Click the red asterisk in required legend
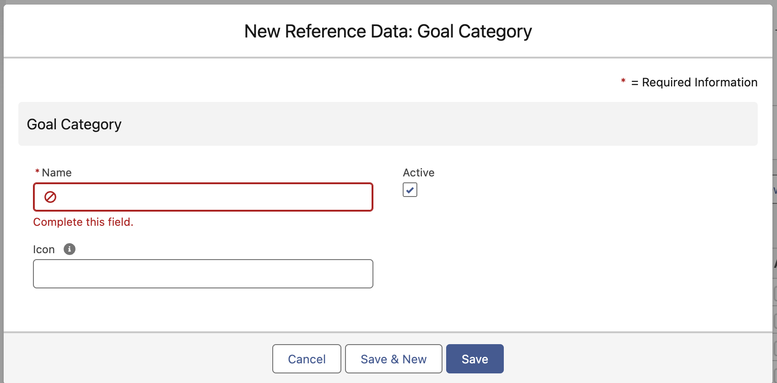The height and width of the screenshot is (383, 777). tap(623, 82)
